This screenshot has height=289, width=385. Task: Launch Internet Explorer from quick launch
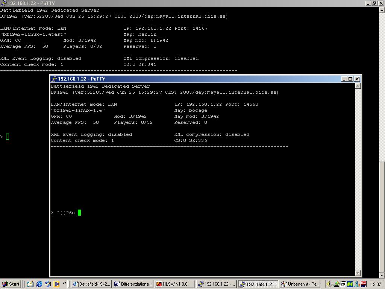pos(39,284)
